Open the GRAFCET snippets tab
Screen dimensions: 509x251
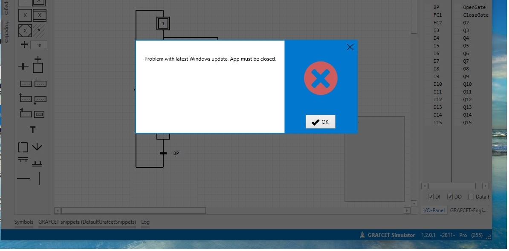click(x=87, y=222)
